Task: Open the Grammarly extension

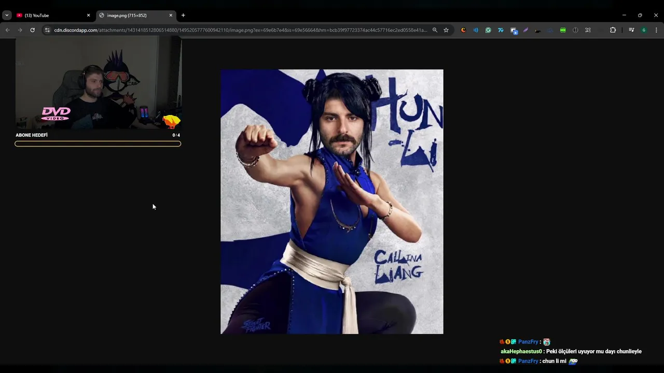Action: pyautogui.click(x=488, y=30)
